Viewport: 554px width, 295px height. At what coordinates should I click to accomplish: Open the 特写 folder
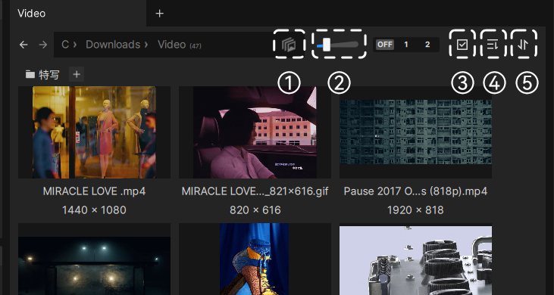coord(42,74)
